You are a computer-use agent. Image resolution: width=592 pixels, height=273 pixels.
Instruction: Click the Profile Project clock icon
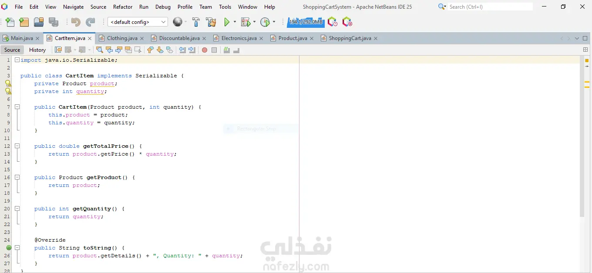click(265, 22)
